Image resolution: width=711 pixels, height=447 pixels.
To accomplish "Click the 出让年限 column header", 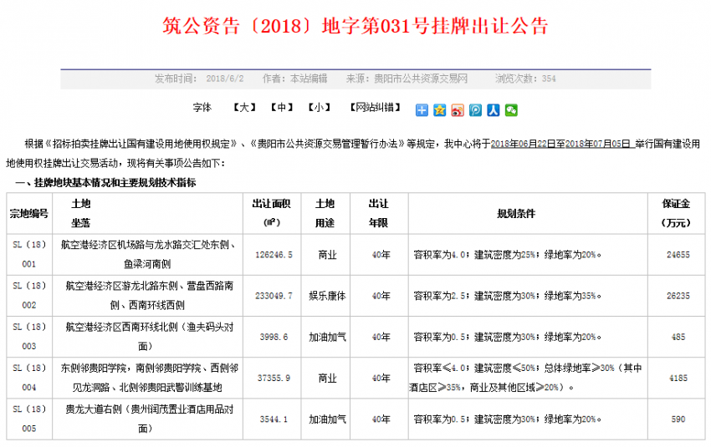I will pyautogui.click(x=379, y=213).
